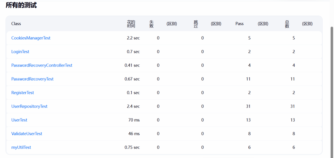Open the PasswordRecoveryTest class link

(x=32, y=79)
